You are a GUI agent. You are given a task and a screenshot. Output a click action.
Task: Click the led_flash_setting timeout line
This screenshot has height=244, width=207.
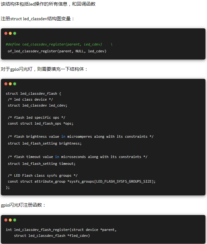[41, 164]
